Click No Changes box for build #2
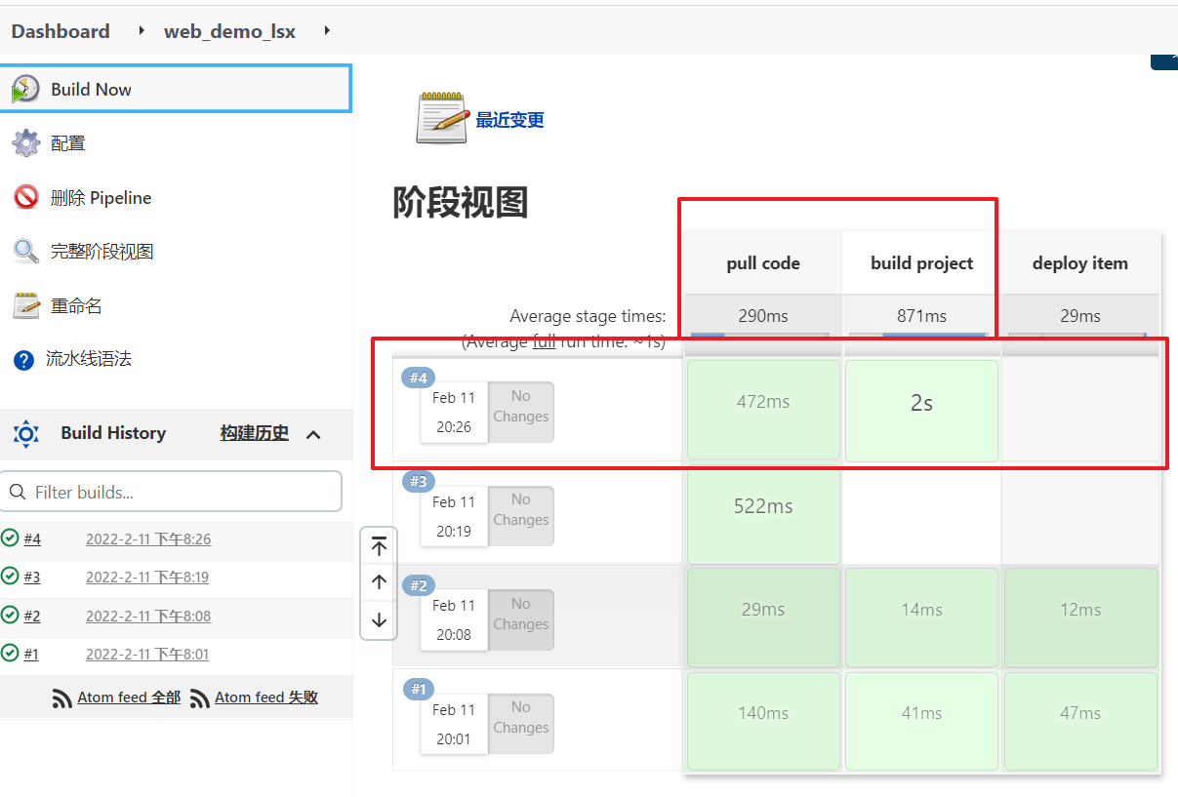The height and width of the screenshot is (797, 1178). (x=521, y=619)
